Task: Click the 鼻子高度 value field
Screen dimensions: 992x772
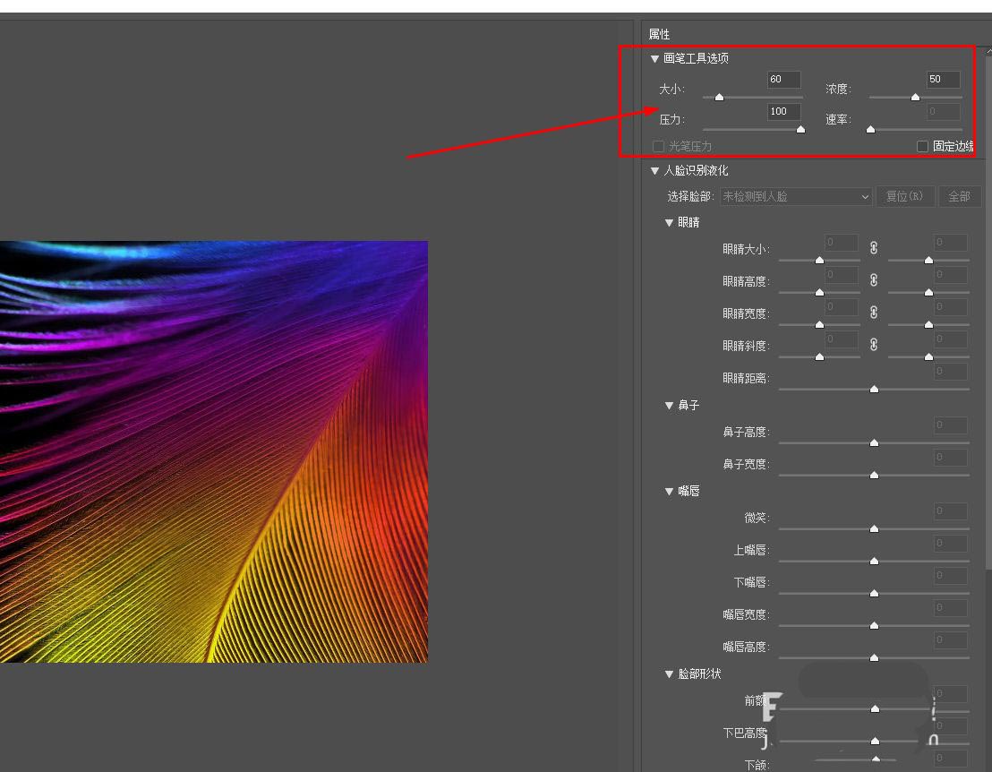Action: (950, 425)
